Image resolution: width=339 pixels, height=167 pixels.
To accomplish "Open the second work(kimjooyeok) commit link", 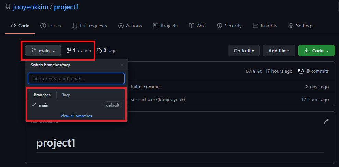I will pos(158,100).
